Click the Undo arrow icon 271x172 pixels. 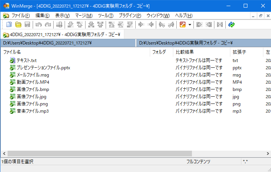coord(39,25)
